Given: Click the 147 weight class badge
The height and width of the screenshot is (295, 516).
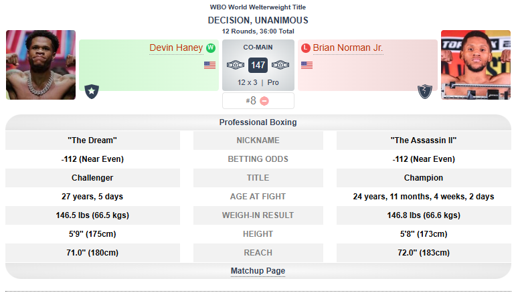Looking at the screenshot, I should coord(258,66).
